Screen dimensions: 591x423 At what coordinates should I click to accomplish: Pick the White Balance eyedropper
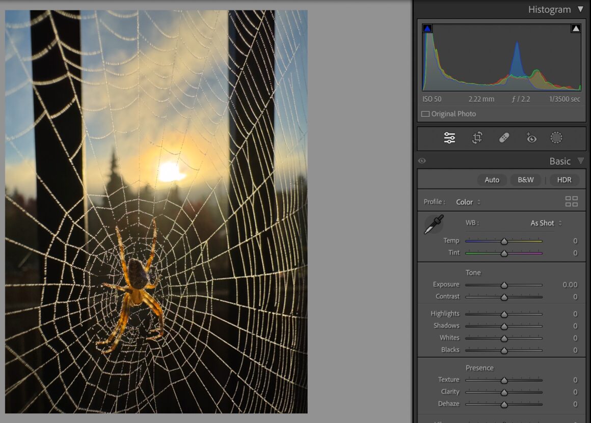coord(434,224)
